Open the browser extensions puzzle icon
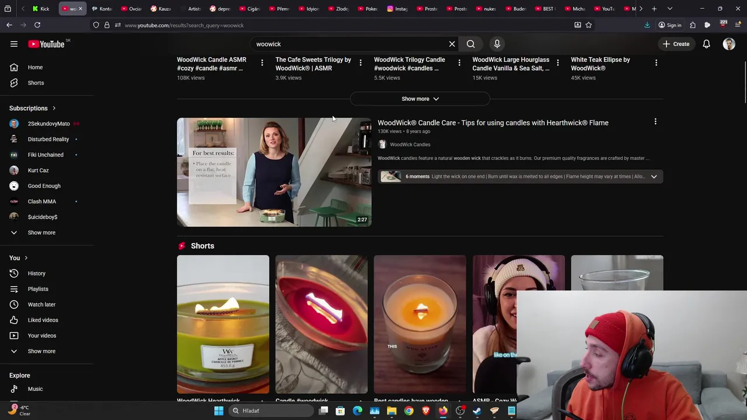Viewport: 747px width, 420px height. [693, 25]
